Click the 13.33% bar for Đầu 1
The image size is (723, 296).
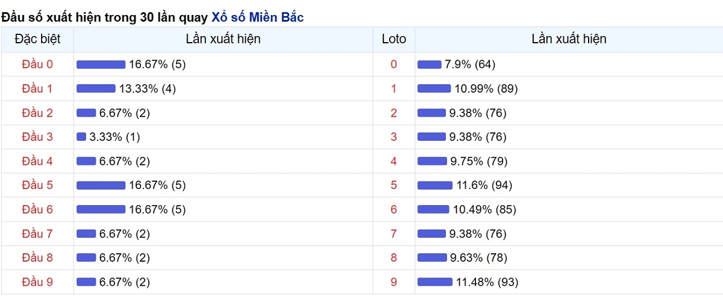tap(96, 88)
